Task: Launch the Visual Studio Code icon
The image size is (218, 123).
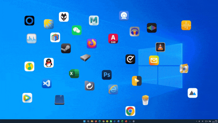Action: 47,83
